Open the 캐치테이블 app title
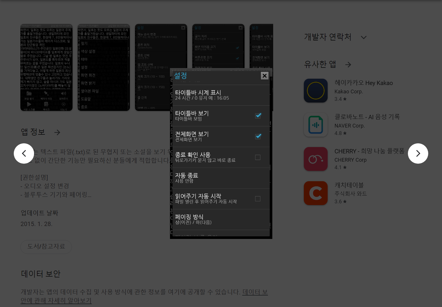The width and height of the screenshot is (442, 307). click(349, 185)
